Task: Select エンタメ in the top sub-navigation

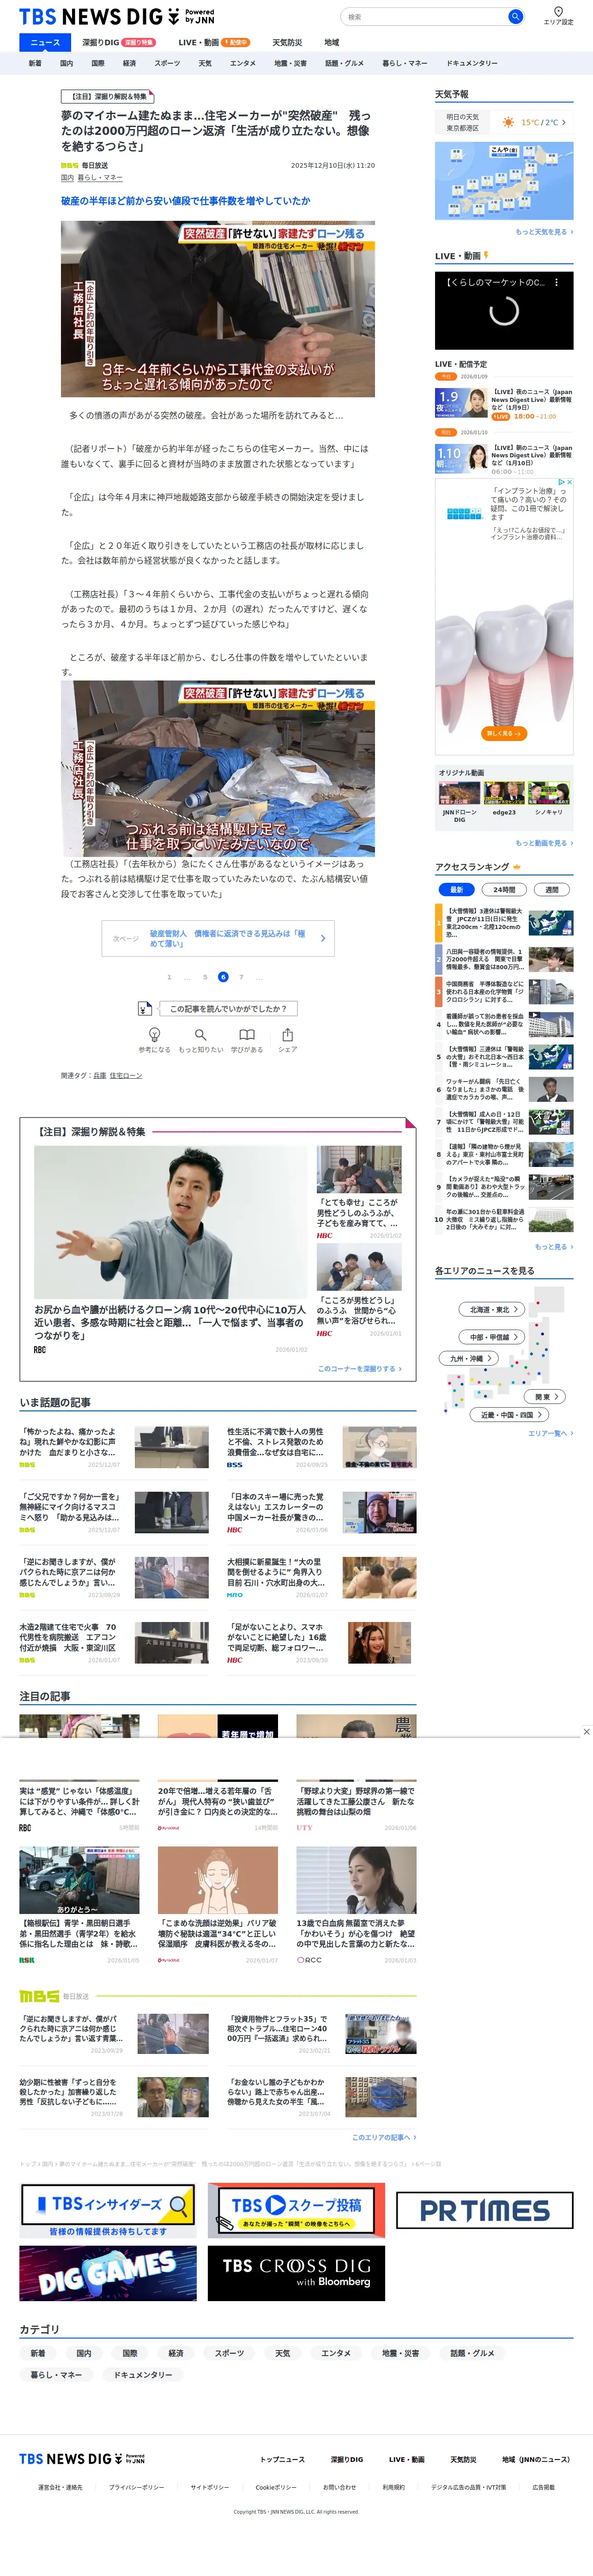Action: 243,63
